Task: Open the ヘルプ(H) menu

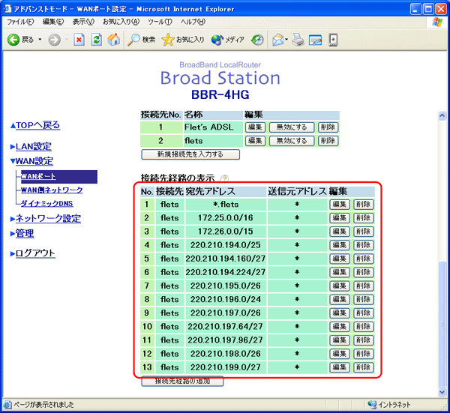Action: tap(193, 22)
